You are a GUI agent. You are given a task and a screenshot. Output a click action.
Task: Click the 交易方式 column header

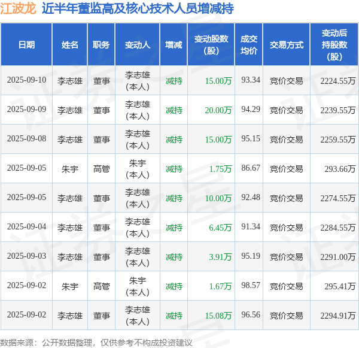(x=287, y=45)
